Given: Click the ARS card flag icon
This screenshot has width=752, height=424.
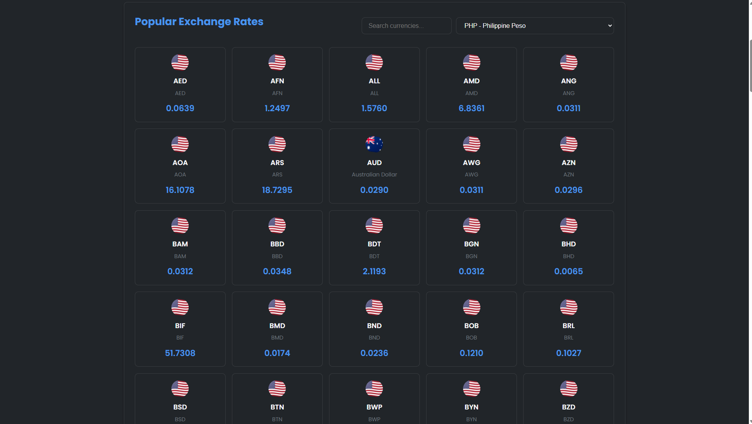Looking at the screenshot, I should pyautogui.click(x=277, y=144).
